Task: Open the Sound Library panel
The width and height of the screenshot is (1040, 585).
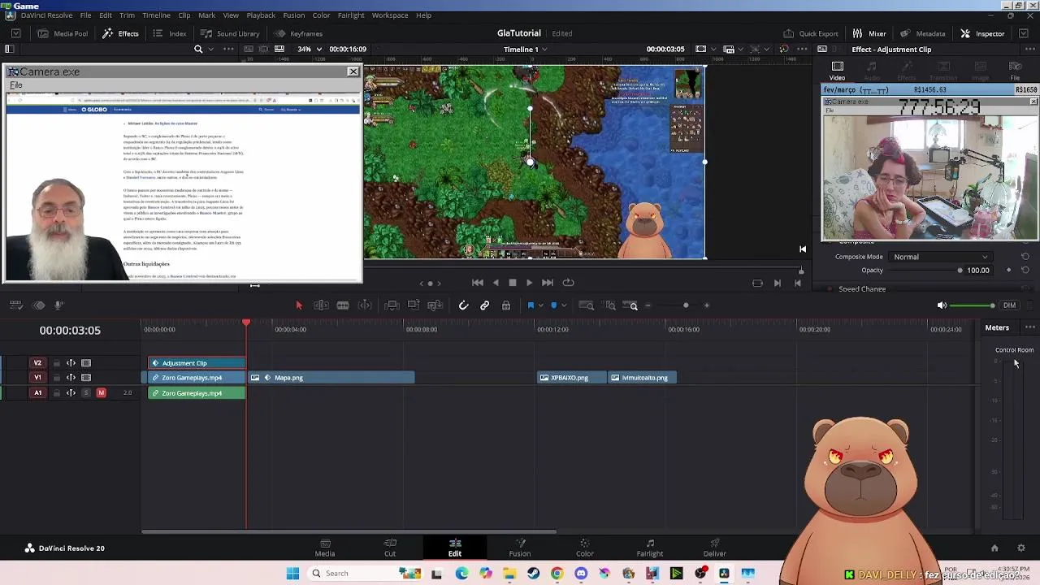Action: [x=230, y=33]
